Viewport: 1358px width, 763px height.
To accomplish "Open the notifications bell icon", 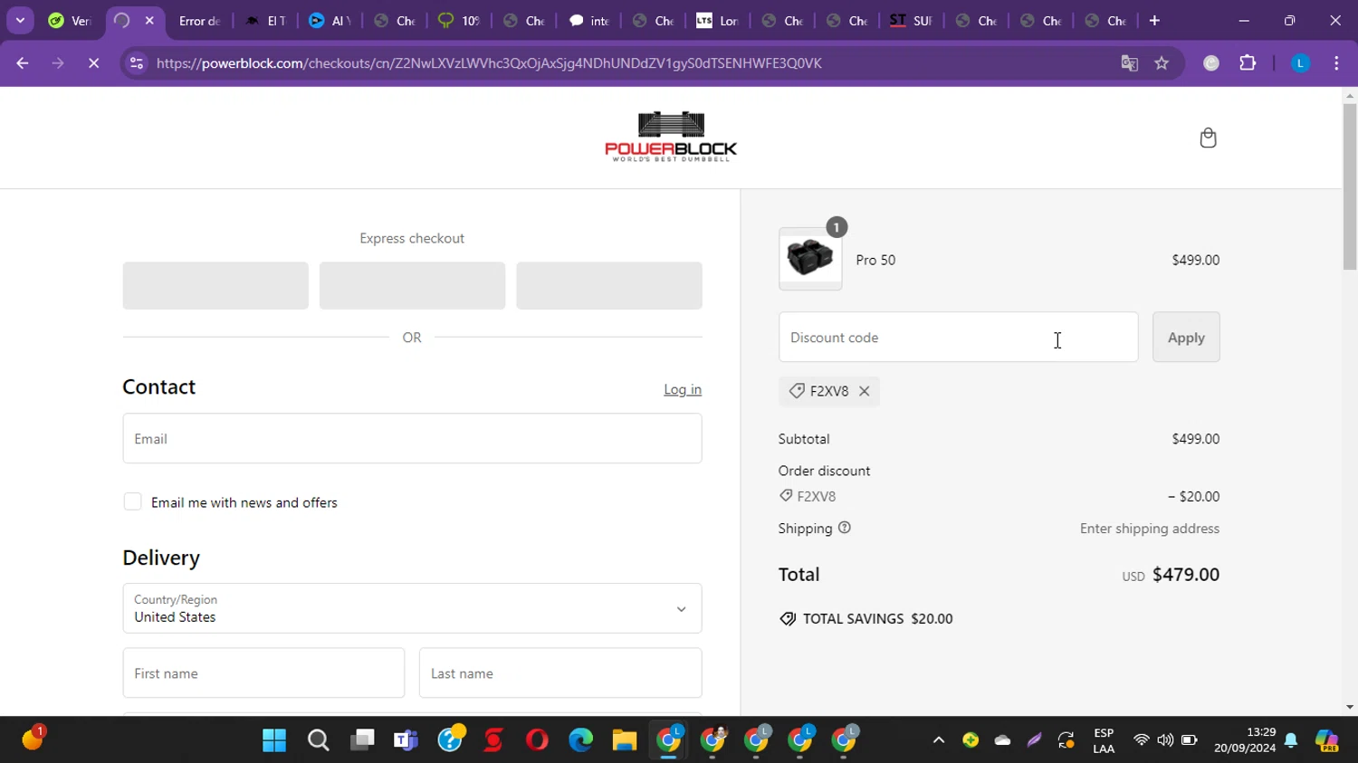I will pyautogui.click(x=1291, y=740).
